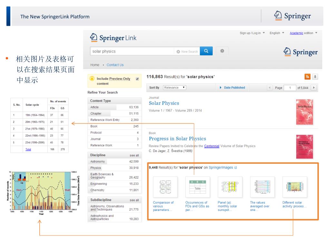This screenshot has height=247, width=330.
Task: Open external link icon next to SpringerImages
Action: pos(236,168)
